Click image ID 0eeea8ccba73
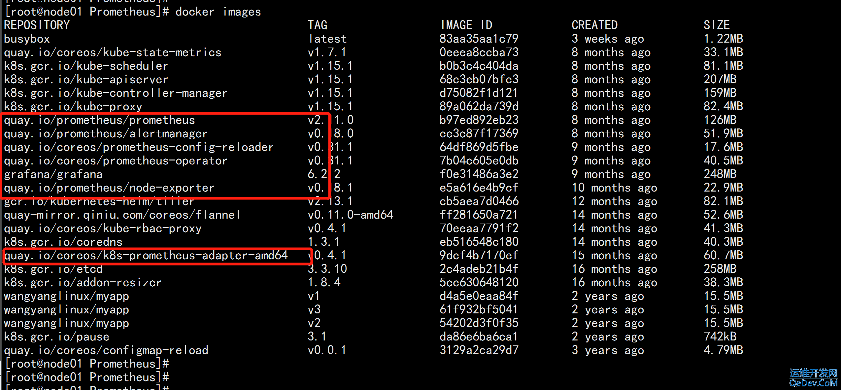This screenshot has width=841, height=390. (x=479, y=52)
